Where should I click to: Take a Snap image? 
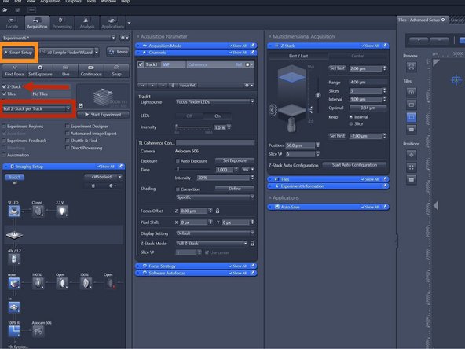pos(116,71)
